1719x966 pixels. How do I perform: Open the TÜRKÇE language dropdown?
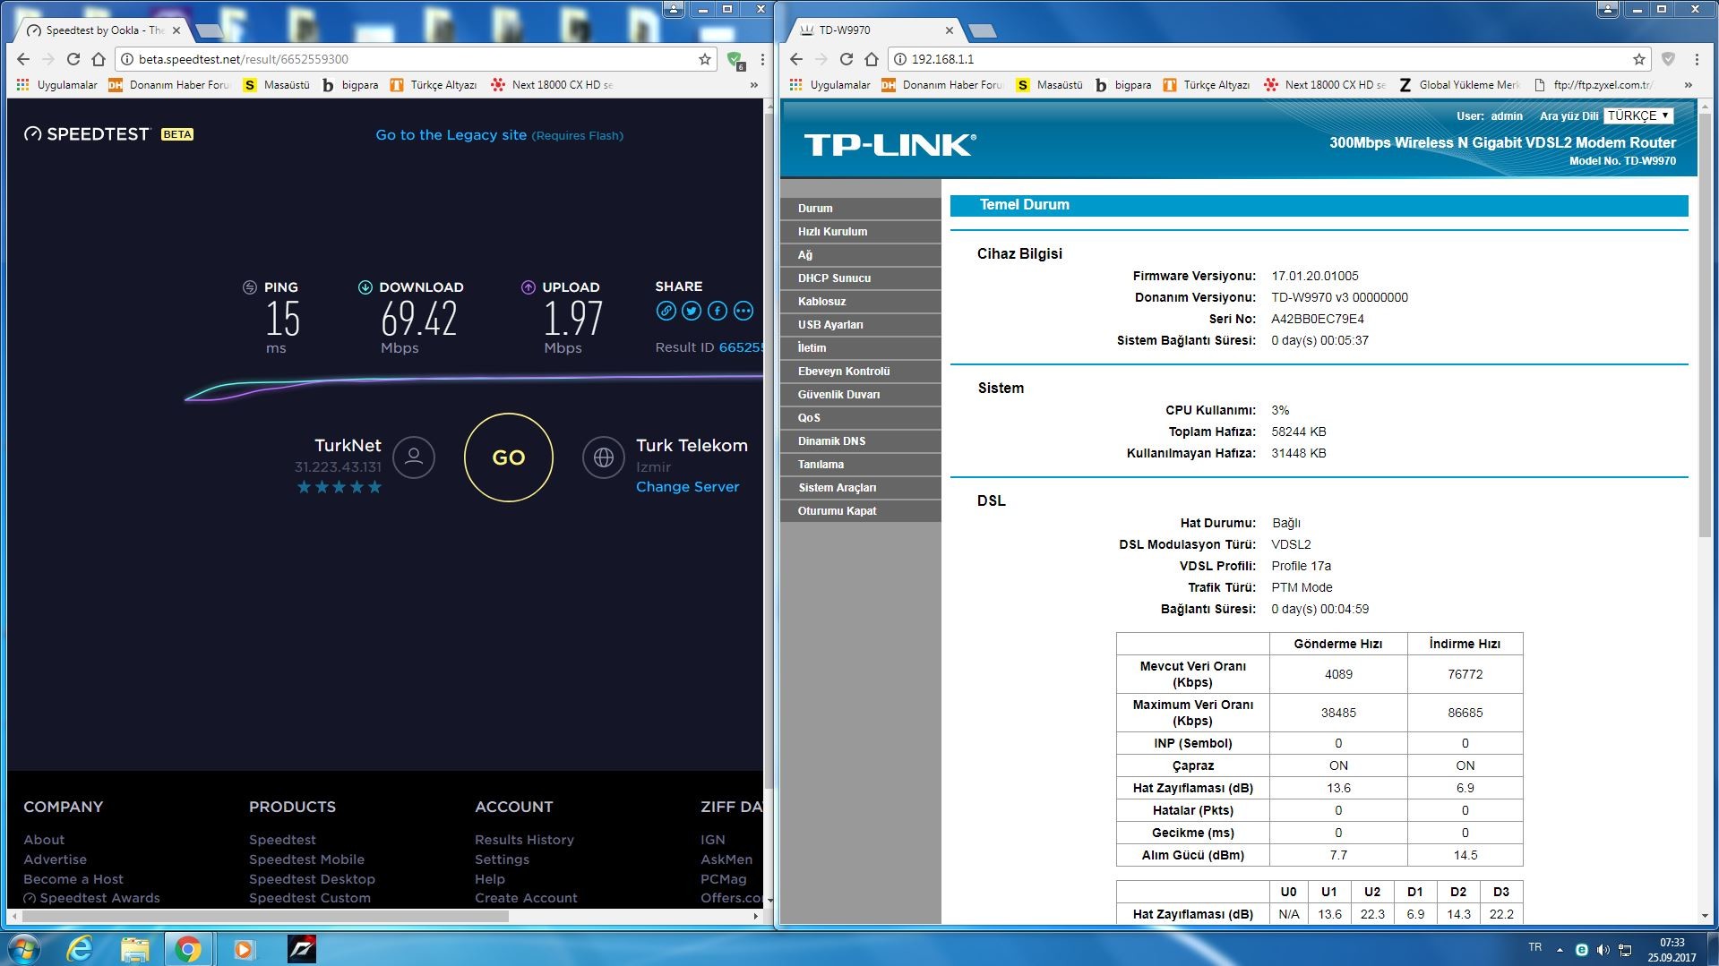coord(1638,115)
